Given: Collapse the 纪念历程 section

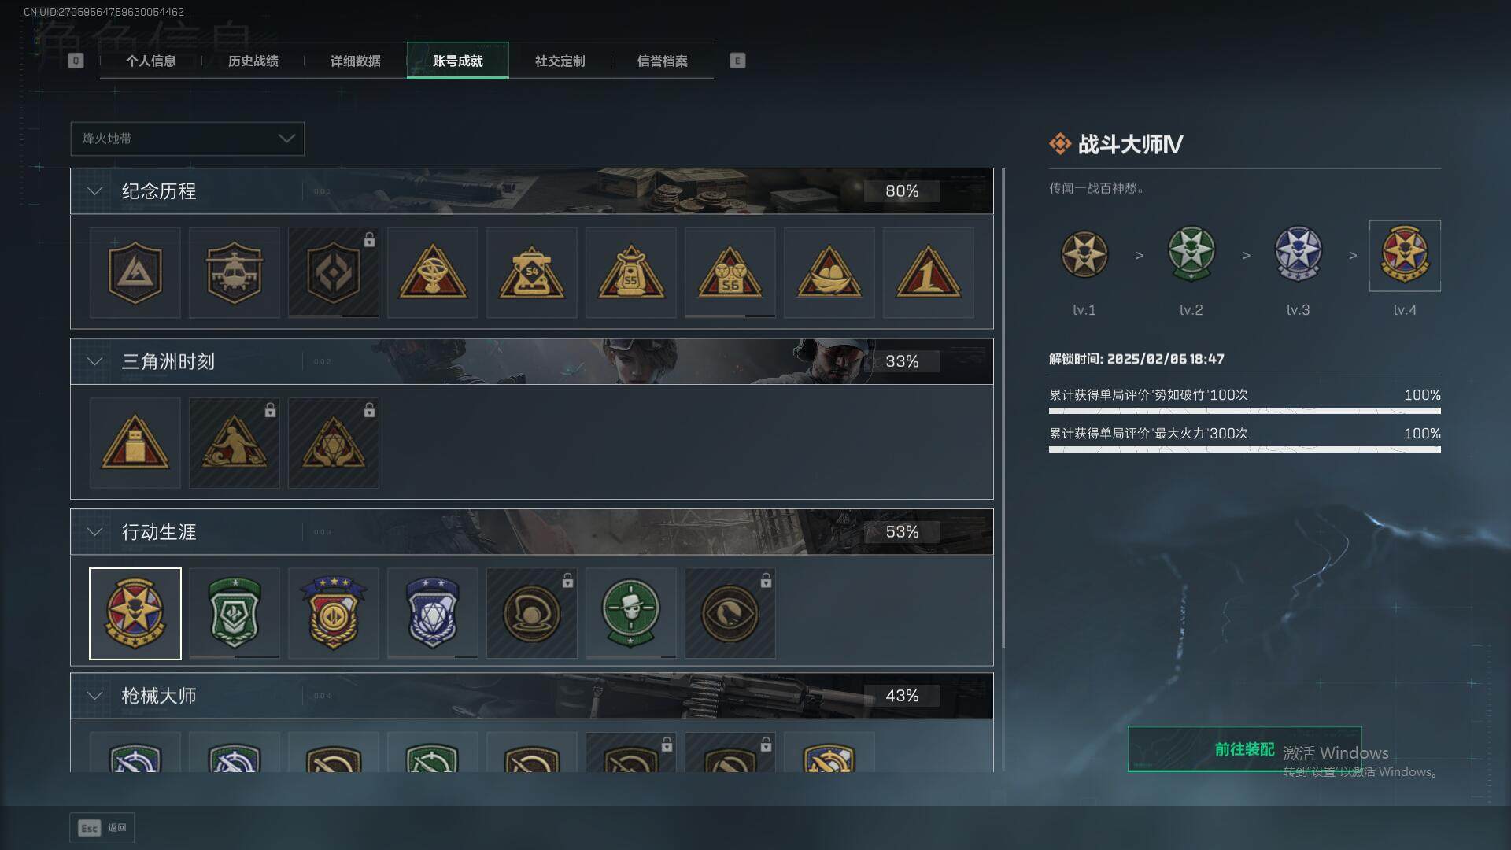Looking at the screenshot, I should point(94,191).
